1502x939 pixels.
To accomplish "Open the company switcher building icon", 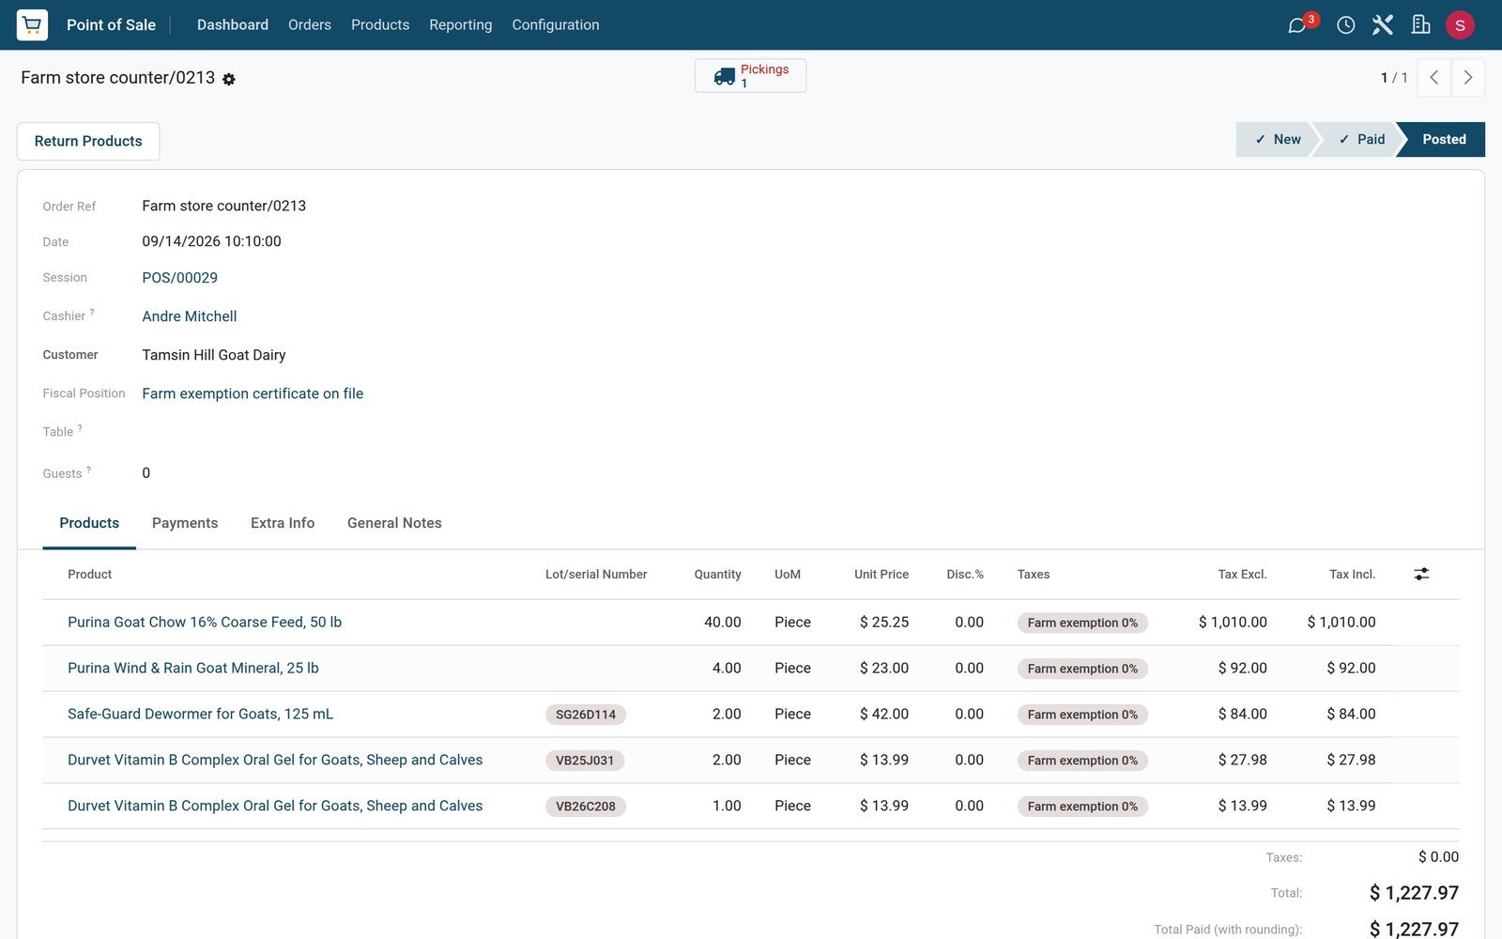I will click(1420, 25).
